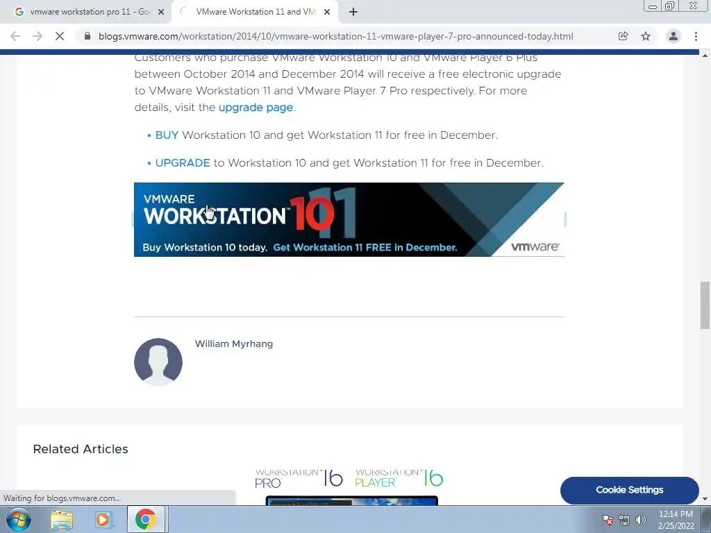The width and height of the screenshot is (711, 533).
Task: Open Windows Explorer from the taskbar
Action: click(62, 519)
